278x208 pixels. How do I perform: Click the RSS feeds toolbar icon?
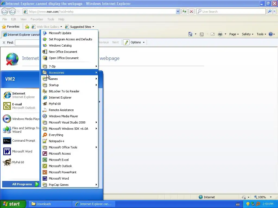[x=202, y=34]
